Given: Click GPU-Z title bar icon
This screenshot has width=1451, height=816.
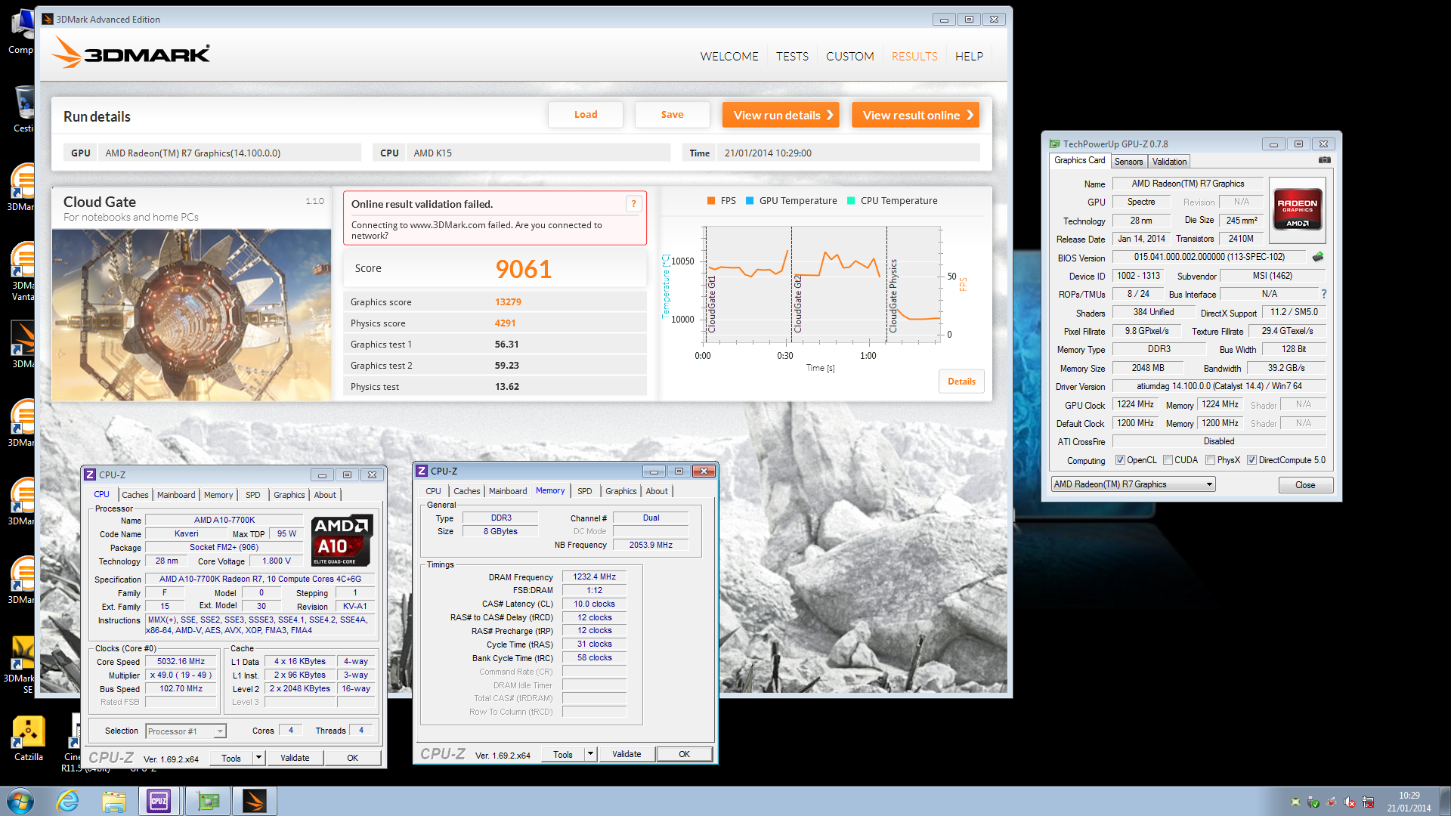Looking at the screenshot, I should (x=1054, y=144).
